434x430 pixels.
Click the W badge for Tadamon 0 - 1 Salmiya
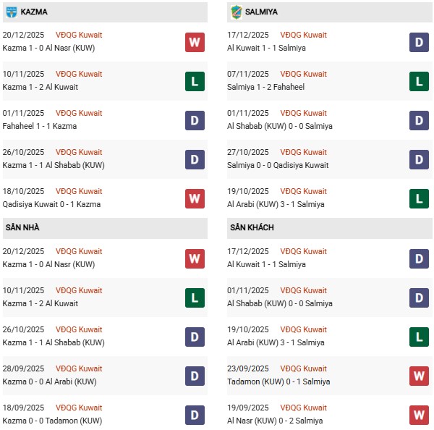point(419,376)
